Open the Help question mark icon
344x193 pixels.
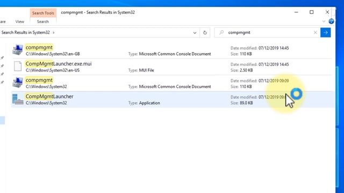(x=331, y=21)
